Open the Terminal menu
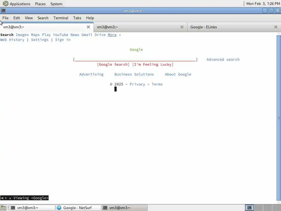Screen dimensions: 281x211 pyautogui.click(x=61, y=18)
